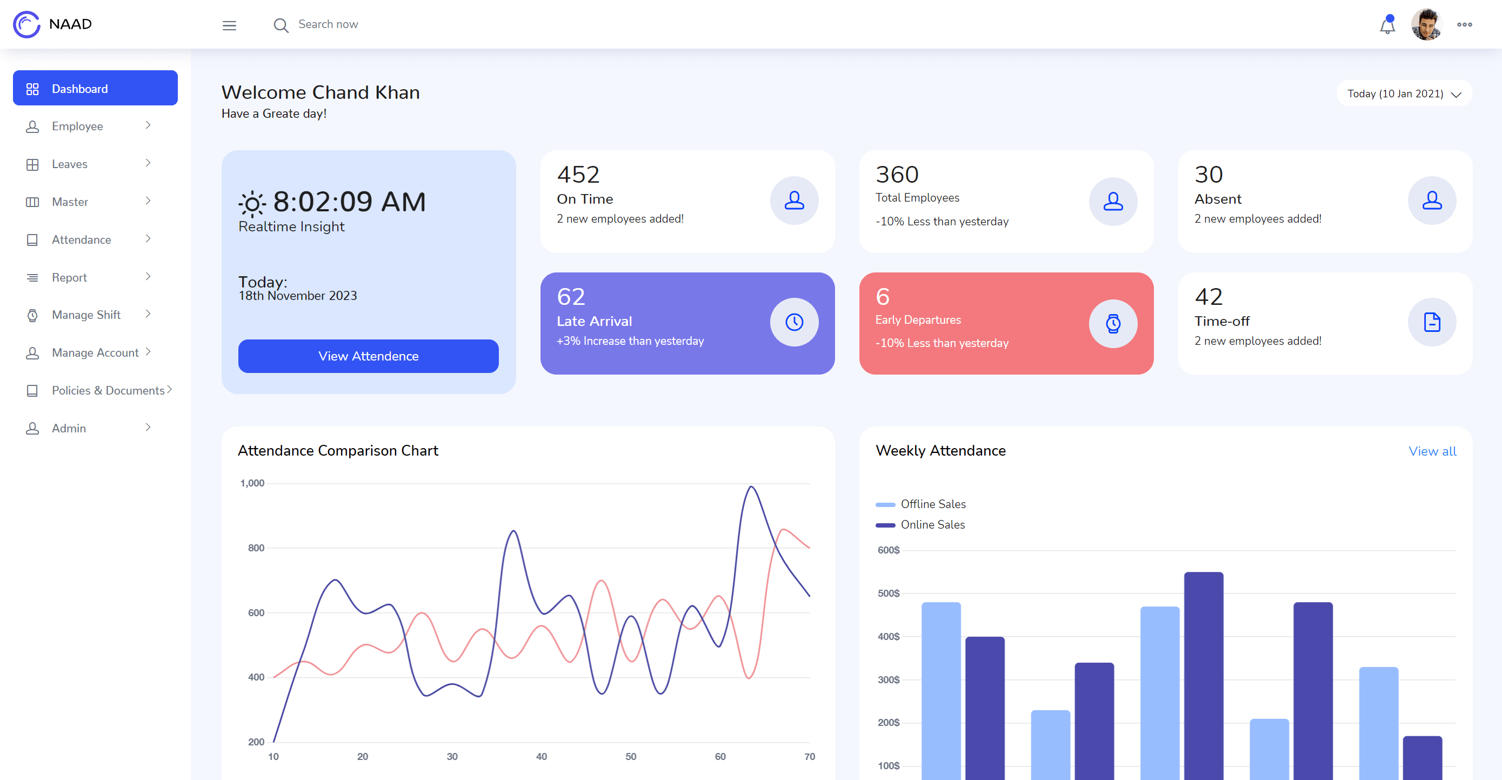Open the Policies & Documents menu item
Screen dimensions: 1502x780
pyautogui.click(x=95, y=390)
